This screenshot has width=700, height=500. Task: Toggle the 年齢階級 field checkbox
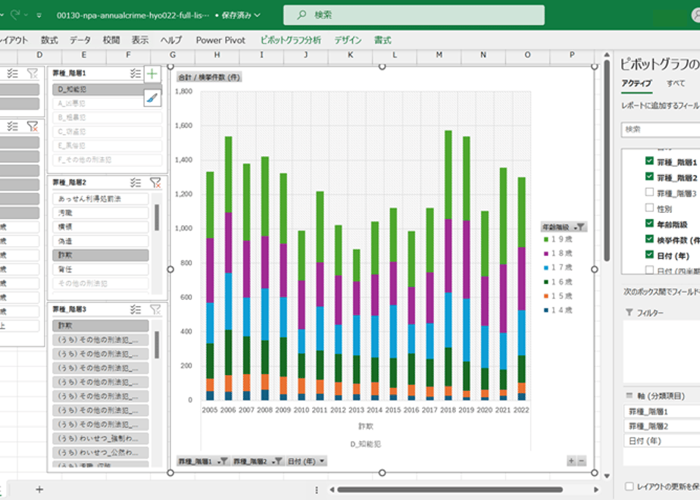649,223
